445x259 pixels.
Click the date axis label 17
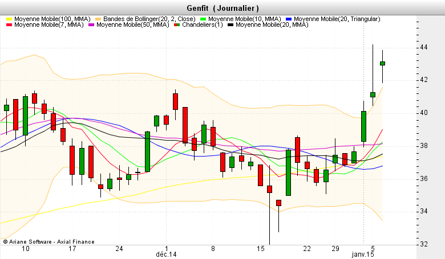coord(72,249)
